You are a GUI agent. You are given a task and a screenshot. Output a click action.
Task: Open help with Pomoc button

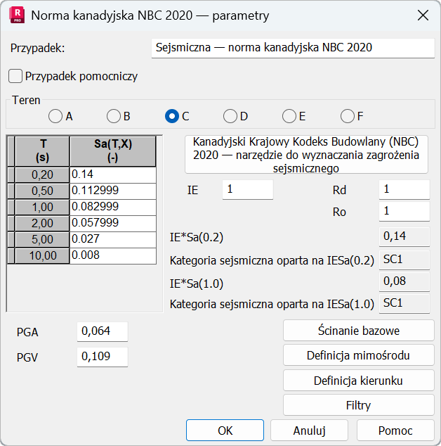[x=395, y=431]
